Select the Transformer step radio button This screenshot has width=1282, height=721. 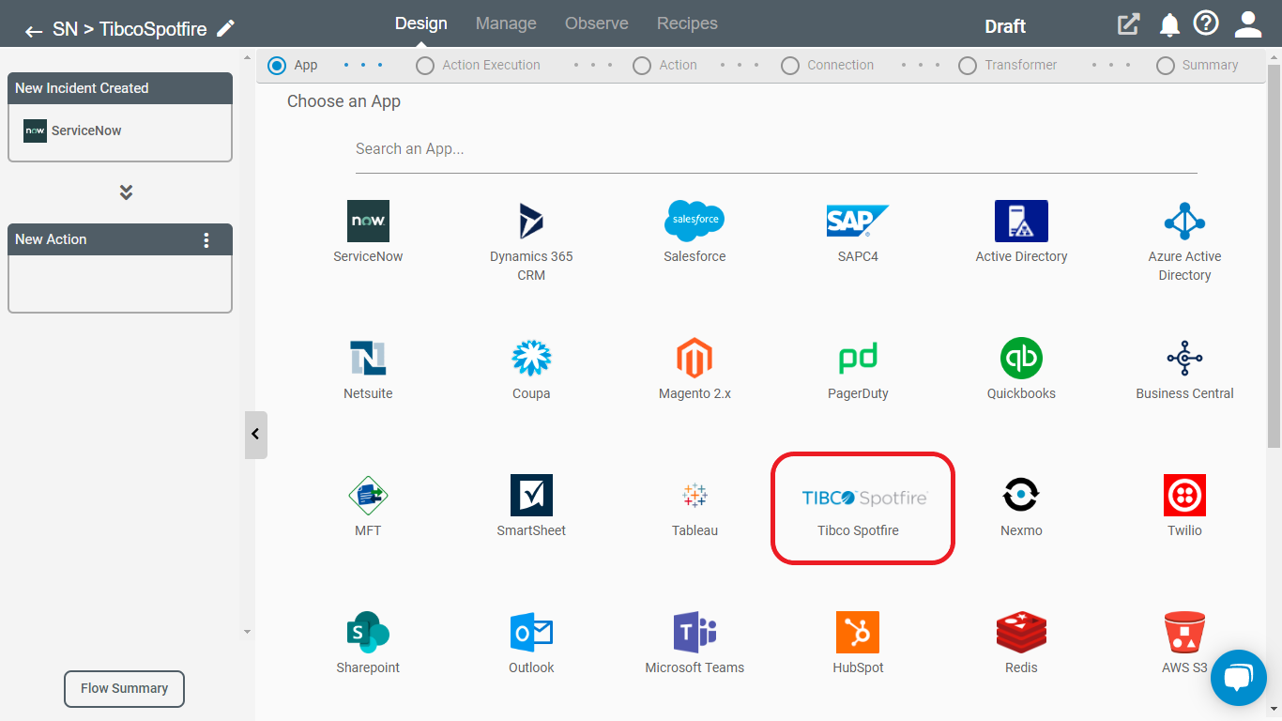coord(968,66)
